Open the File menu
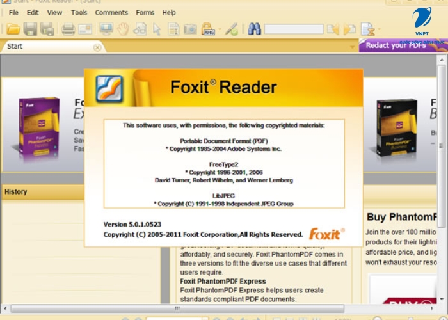Screen dimensions: 448x320 click(x=13, y=13)
